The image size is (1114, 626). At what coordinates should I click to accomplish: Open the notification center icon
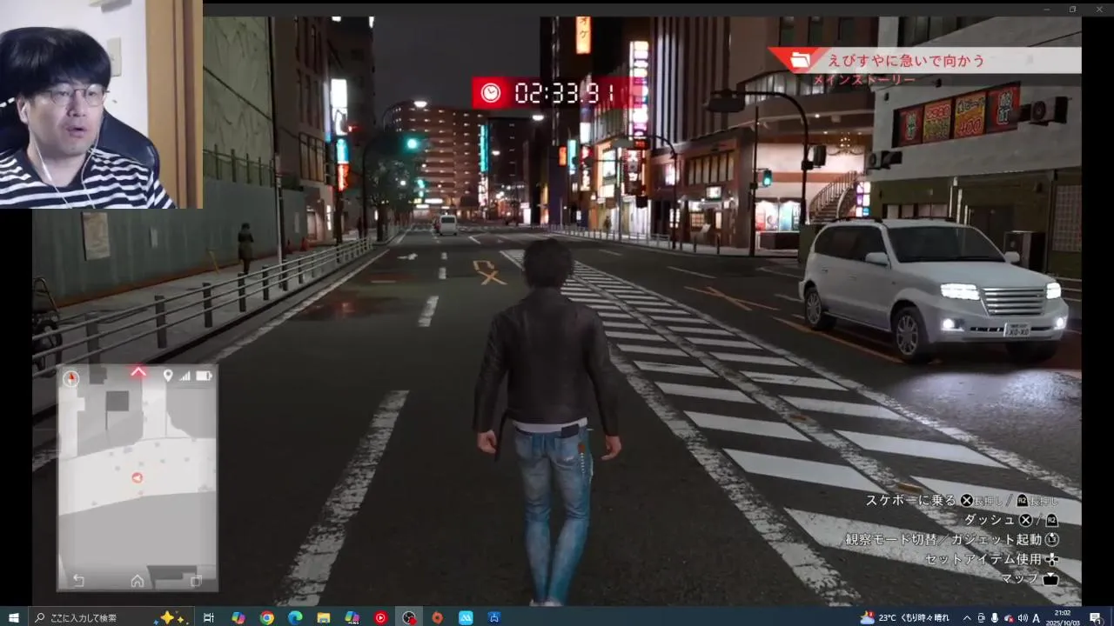(x=1095, y=617)
